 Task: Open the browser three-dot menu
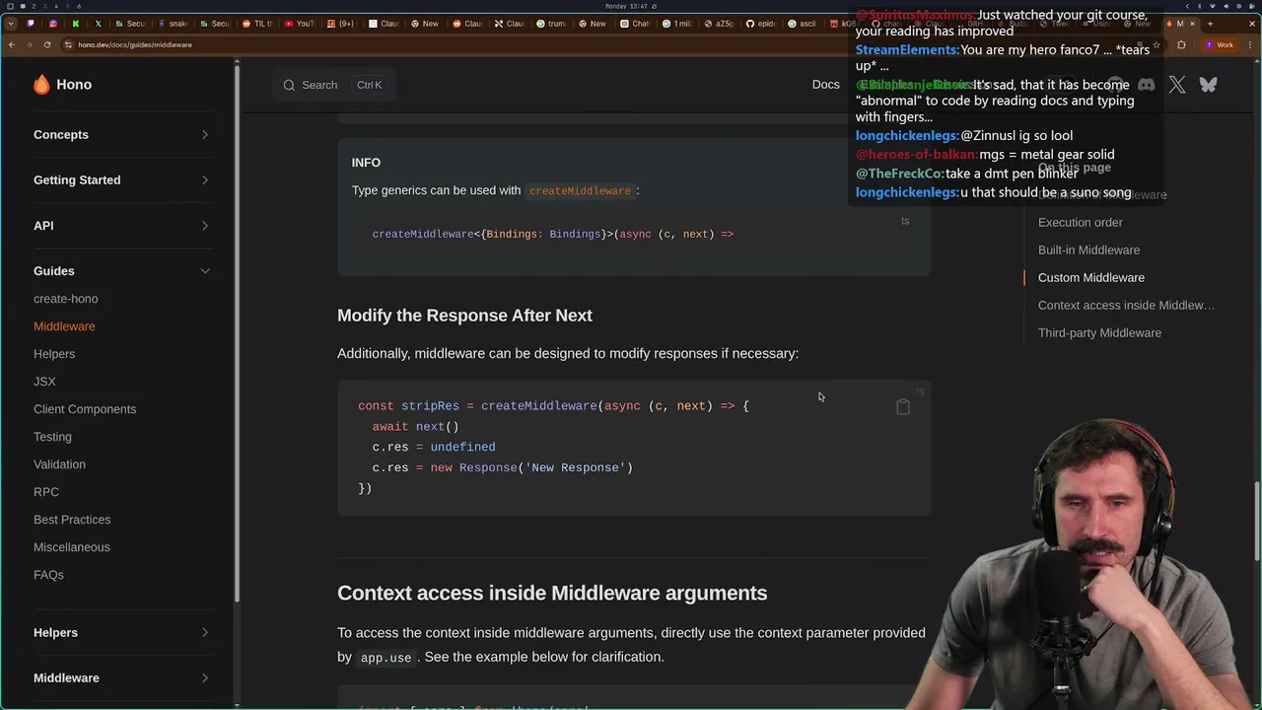pyautogui.click(x=1250, y=44)
